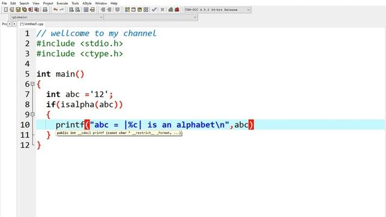Click the comment 'wellcome to my channel'
This screenshot has height=217, width=386.
pos(103,33)
